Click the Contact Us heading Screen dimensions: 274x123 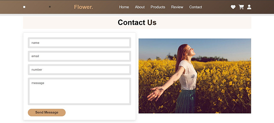(137, 22)
